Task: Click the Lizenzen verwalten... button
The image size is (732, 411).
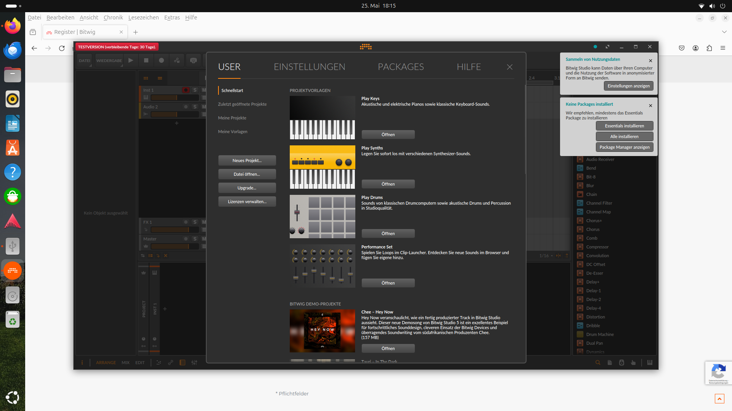Action: (x=247, y=202)
